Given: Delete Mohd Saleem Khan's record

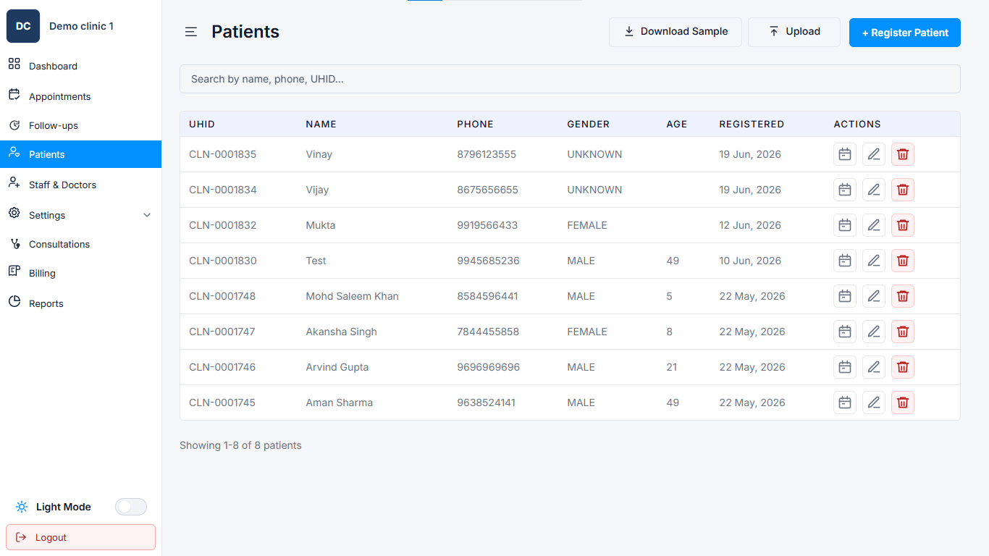Looking at the screenshot, I should (x=903, y=296).
